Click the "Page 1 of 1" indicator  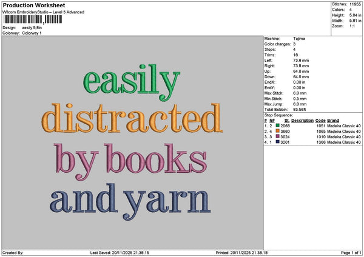351,253
